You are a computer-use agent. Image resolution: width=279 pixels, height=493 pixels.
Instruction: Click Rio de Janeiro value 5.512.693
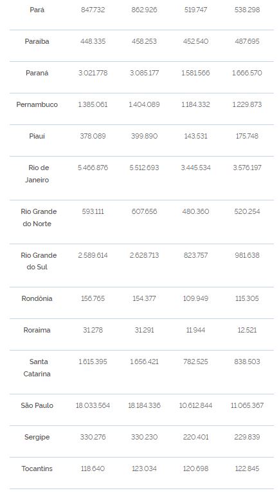144,168
